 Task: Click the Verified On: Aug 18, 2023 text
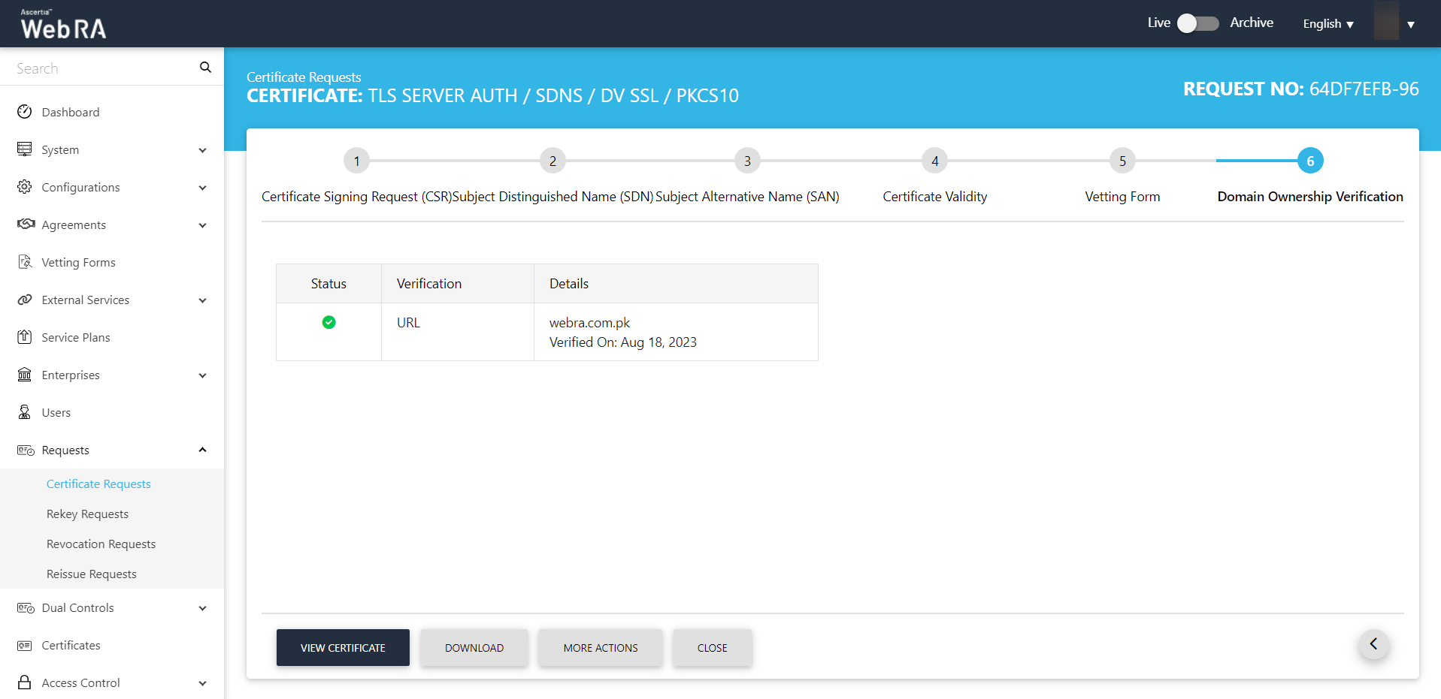point(623,342)
